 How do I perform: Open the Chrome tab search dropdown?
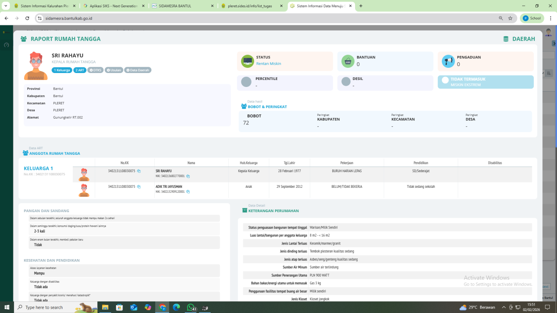click(6, 6)
